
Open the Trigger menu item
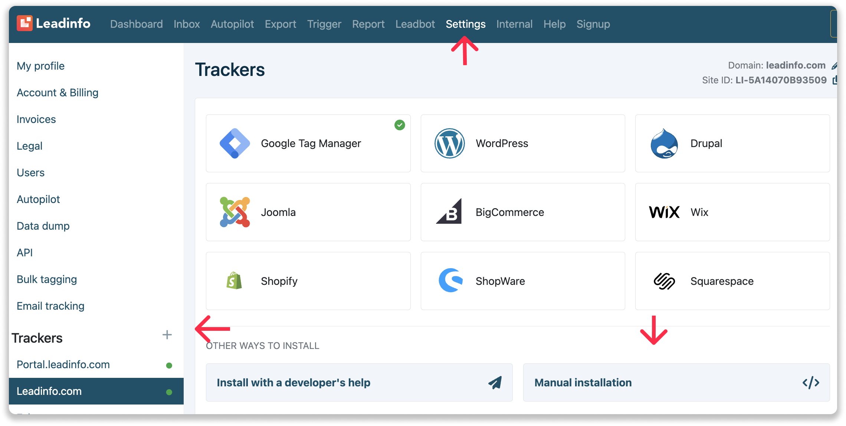point(324,24)
